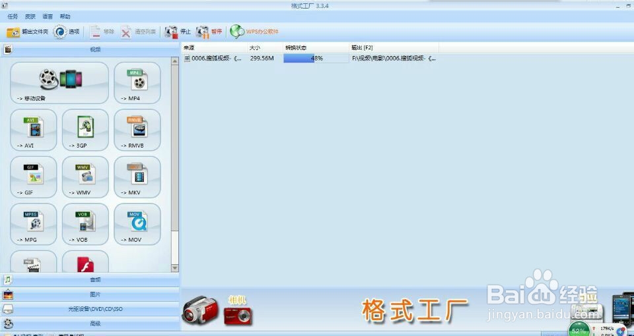Select the 移动设备 mobile device converter
The width and height of the screenshot is (634, 336).
click(x=59, y=83)
